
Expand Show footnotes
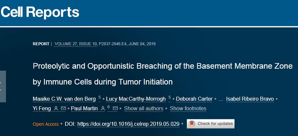pyautogui.click(x=188, y=109)
